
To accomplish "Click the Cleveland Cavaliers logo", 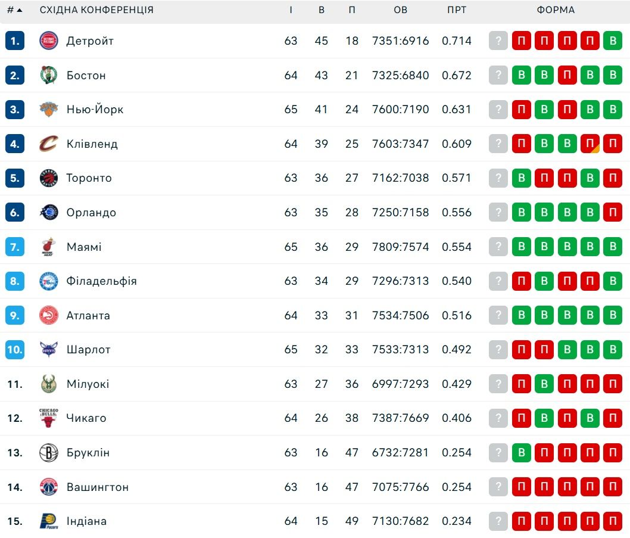I will point(49,144).
